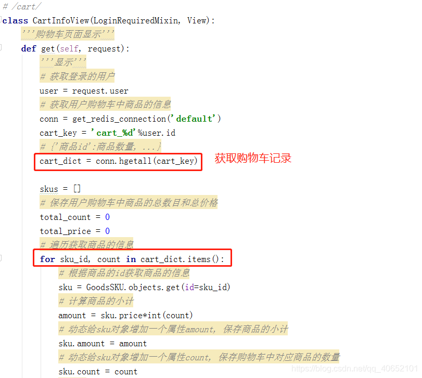Image resolution: width=422 pixels, height=378 pixels.
Task: Click the class CartInfoView declaration line
Action: [x=109, y=20]
